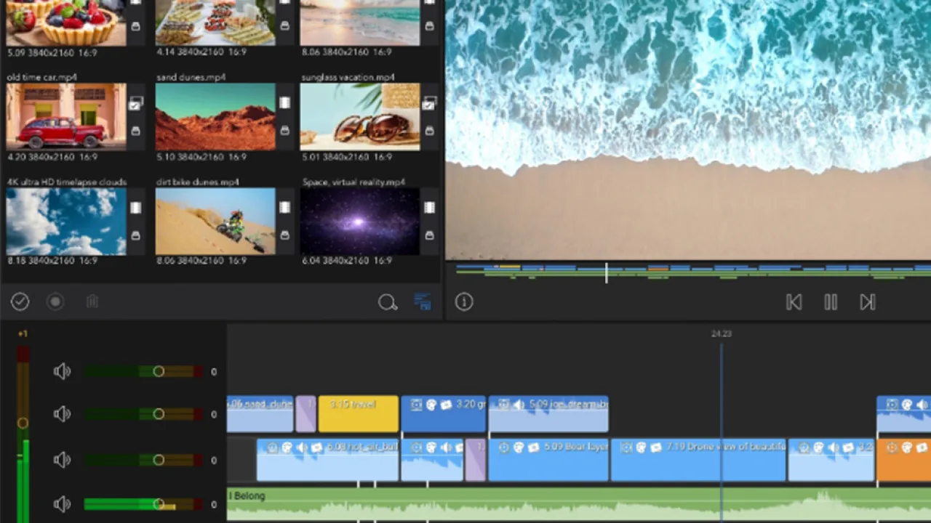Click the purple transition next to travel clip
The height and width of the screenshot is (523, 931).
coord(305,414)
